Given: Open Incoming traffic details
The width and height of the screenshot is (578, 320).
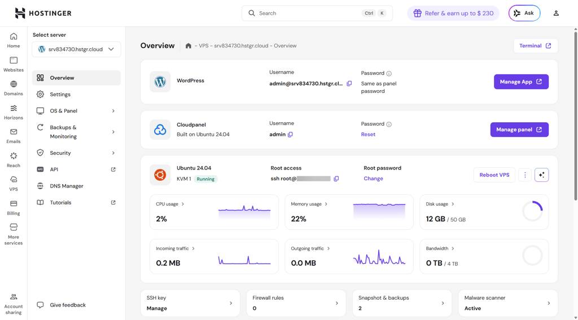Looking at the screenshot, I should pos(175,248).
